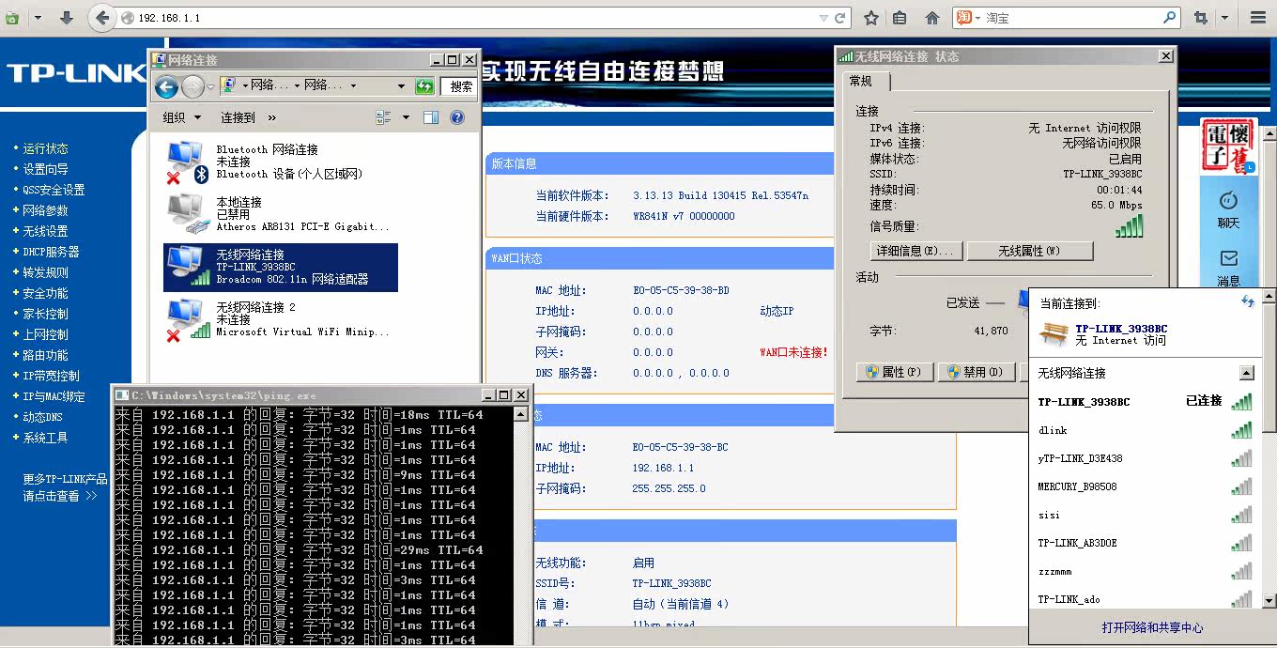Image resolution: width=1277 pixels, height=648 pixels.
Task: Open the 打开网络和共享中心 link
Action: (x=1152, y=627)
